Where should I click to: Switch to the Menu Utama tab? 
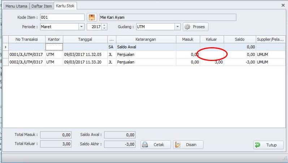point(16,6)
